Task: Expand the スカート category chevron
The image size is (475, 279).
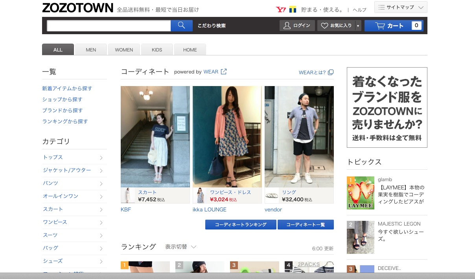Action: (101, 209)
